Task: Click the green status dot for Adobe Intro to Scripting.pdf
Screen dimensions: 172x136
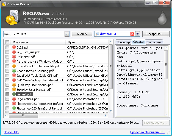Action: pyautogui.click(x=14, y=71)
